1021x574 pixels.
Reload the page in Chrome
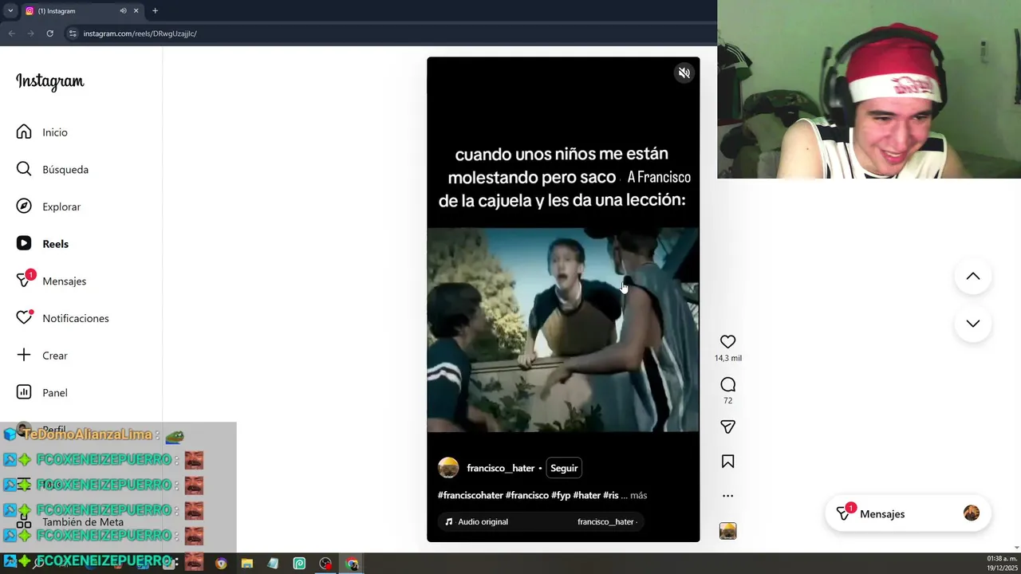click(x=49, y=33)
